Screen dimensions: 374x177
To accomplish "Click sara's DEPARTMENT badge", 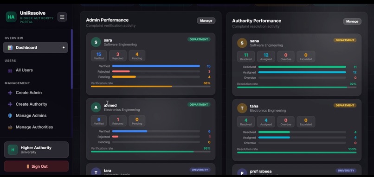I will 199,39.
